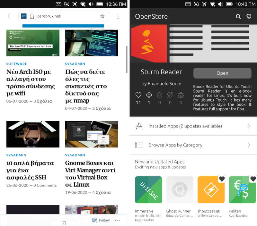The width and height of the screenshot is (257, 226).
Task: Open OpenStore settings via the gear icon
Action: pyautogui.click(x=249, y=16)
